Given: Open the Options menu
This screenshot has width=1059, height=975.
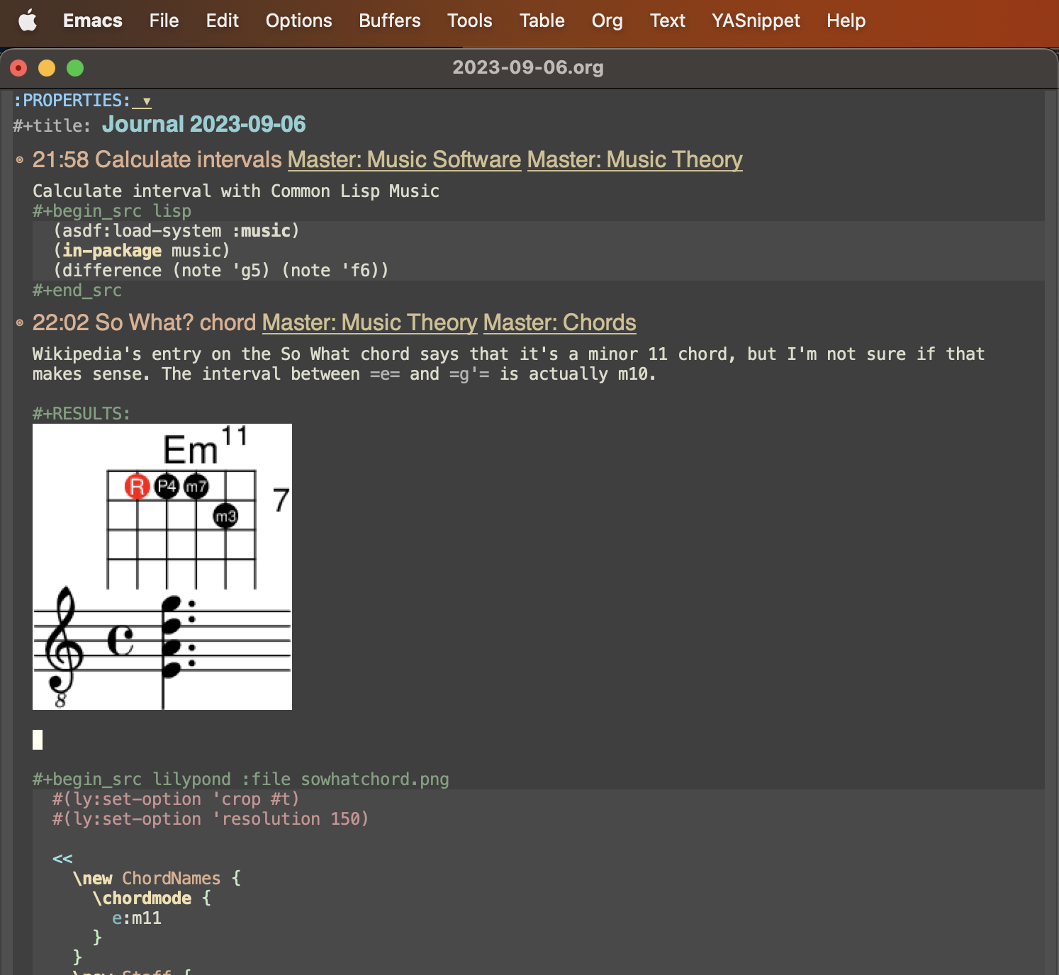Looking at the screenshot, I should pyautogui.click(x=298, y=21).
